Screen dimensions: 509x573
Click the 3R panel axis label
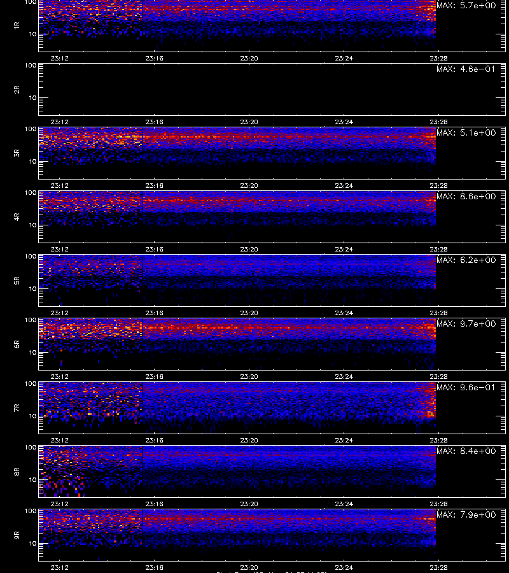click(x=17, y=153)
